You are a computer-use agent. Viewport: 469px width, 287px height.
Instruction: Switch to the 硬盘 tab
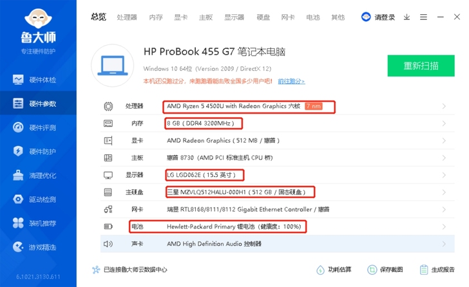263,17
